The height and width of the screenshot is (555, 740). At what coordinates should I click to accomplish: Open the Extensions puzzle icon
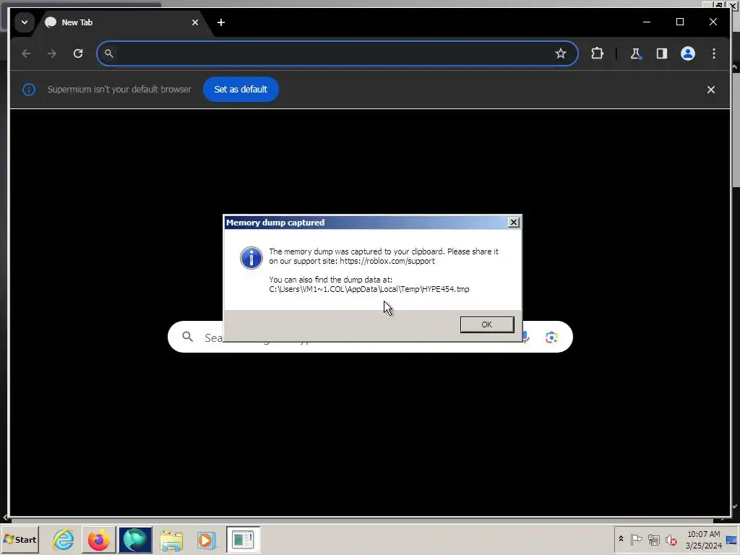597,53
